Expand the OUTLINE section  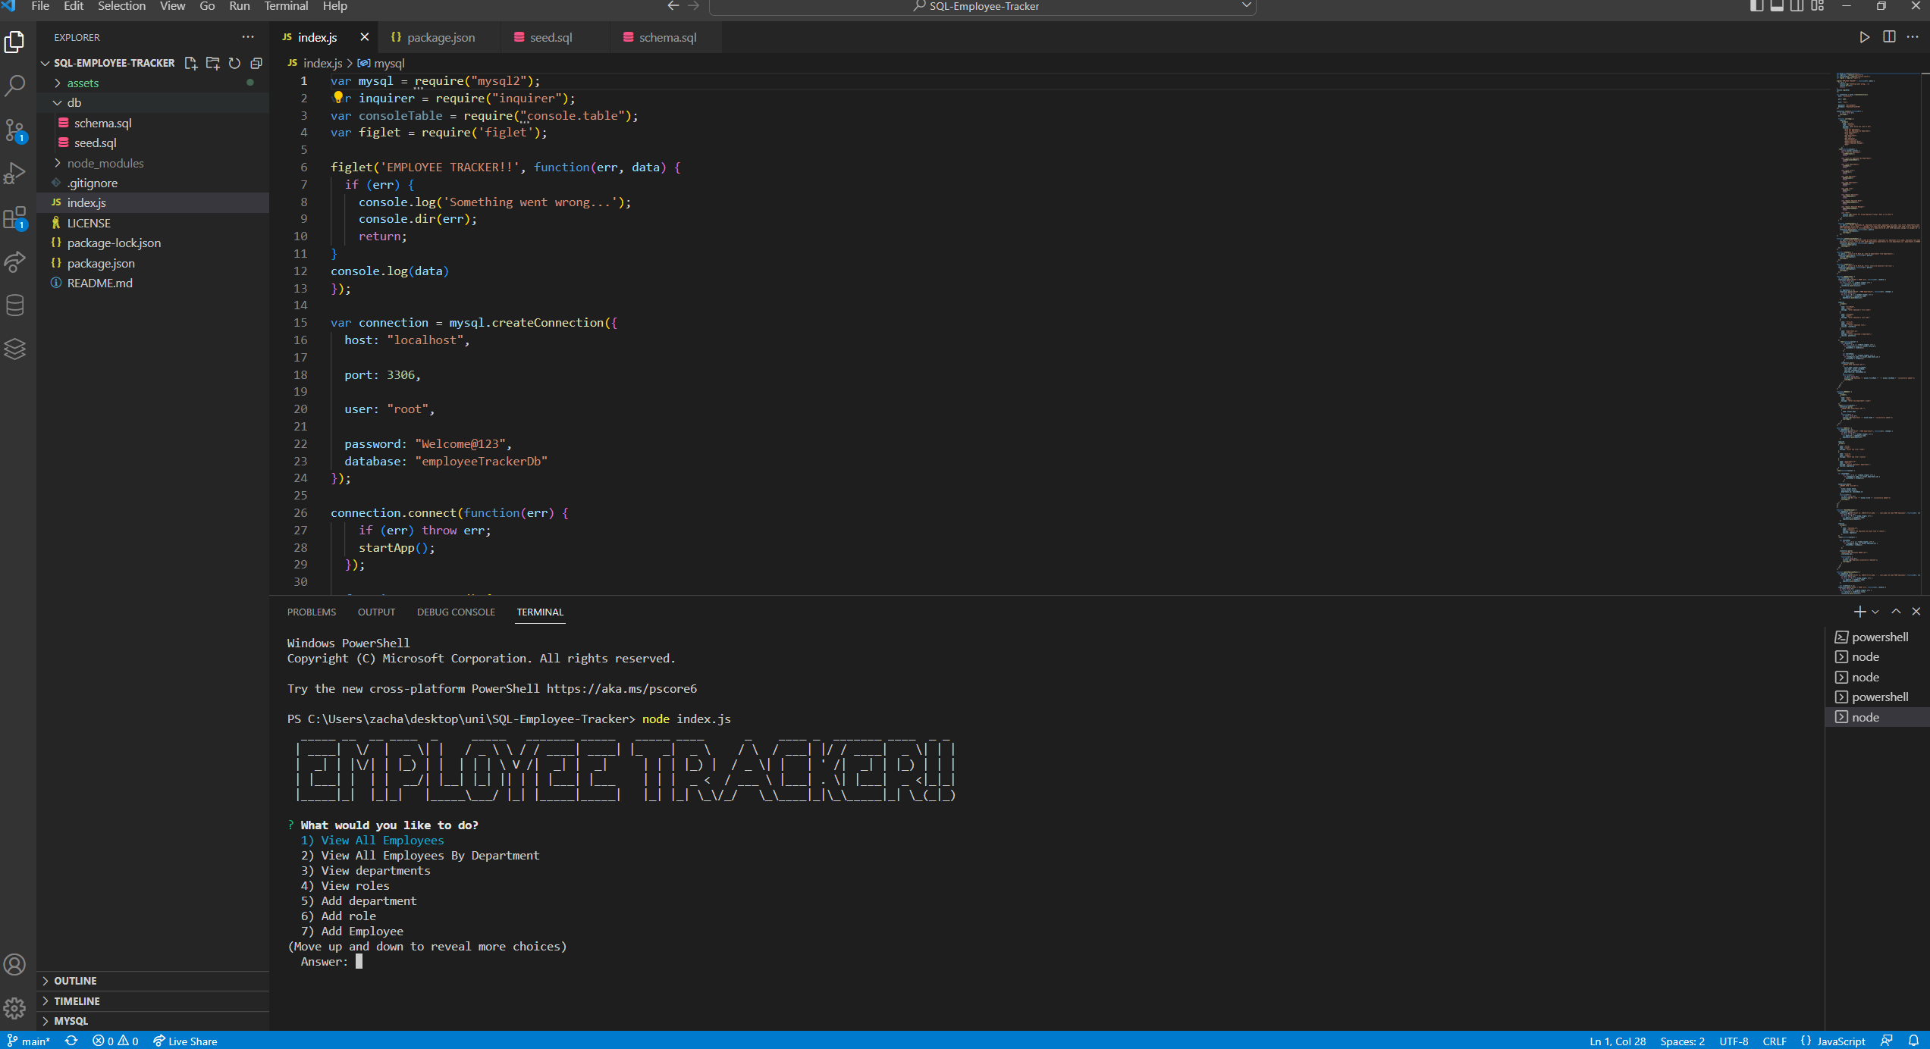[75, 981]
